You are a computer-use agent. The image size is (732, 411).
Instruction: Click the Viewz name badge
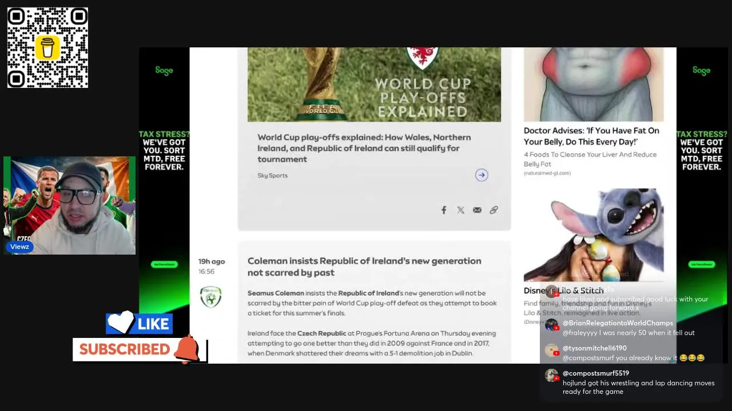click(x=19, y=247)
